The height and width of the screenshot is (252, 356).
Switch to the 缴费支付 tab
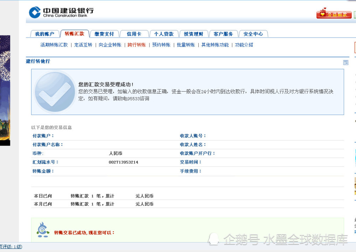point(104,34)
